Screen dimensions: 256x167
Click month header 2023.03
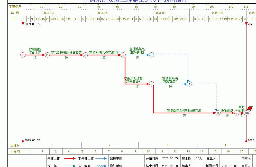click(48, 13)
